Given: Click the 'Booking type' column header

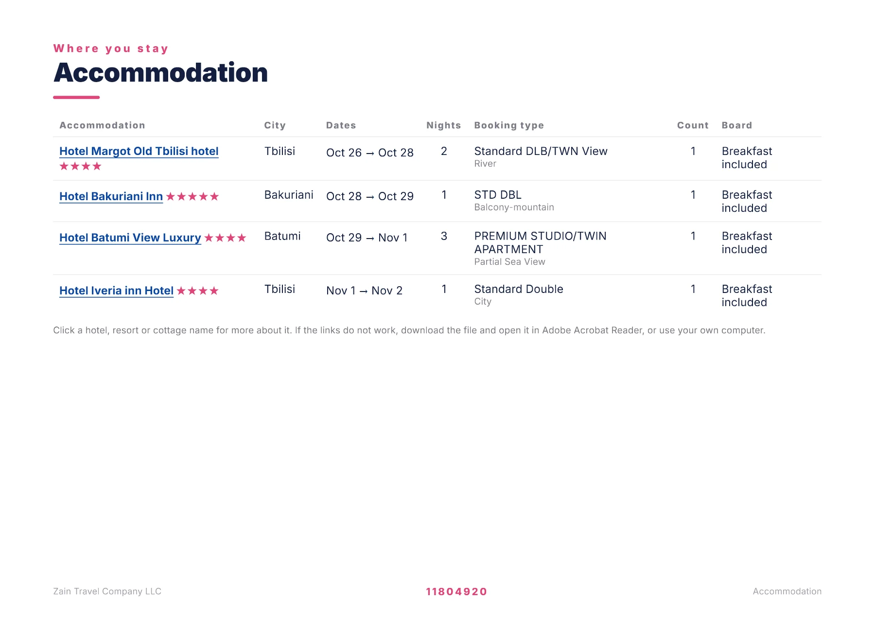Looking at the screenshot, I should [509, 125].
